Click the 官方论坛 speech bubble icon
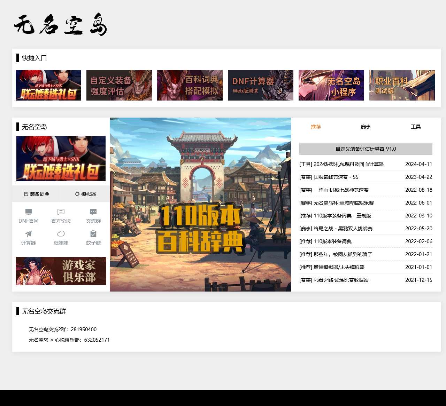Viewport: 446px width, 406px height. coord(61,211)
